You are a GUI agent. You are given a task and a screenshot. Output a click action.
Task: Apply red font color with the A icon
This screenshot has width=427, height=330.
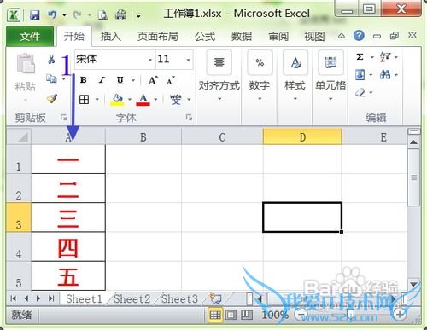(x=143, y=100)
